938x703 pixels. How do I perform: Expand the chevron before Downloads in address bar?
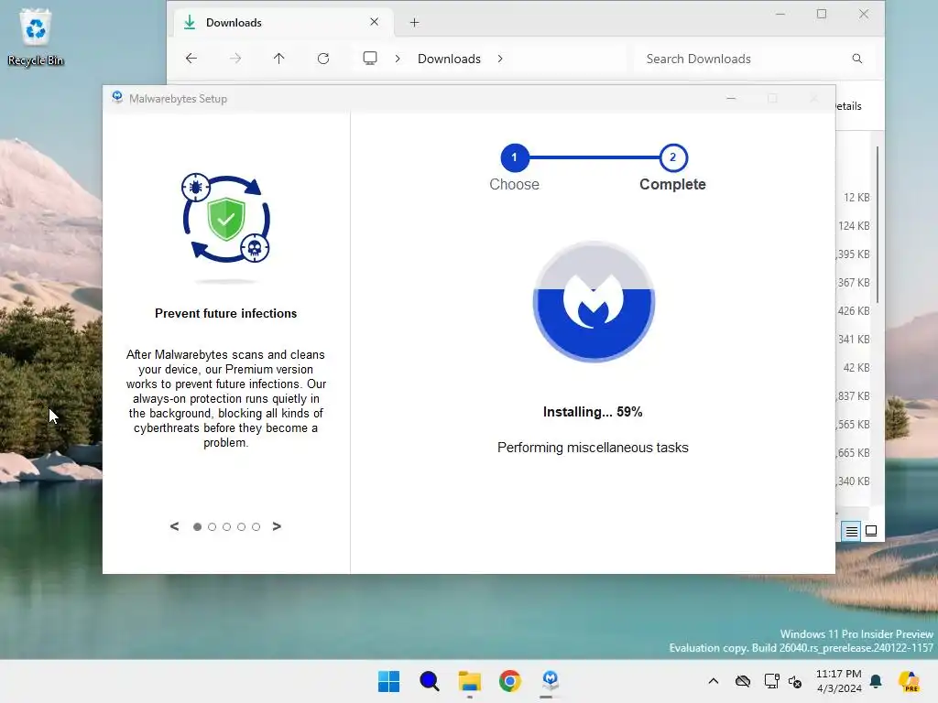click(x=398, y=59)
